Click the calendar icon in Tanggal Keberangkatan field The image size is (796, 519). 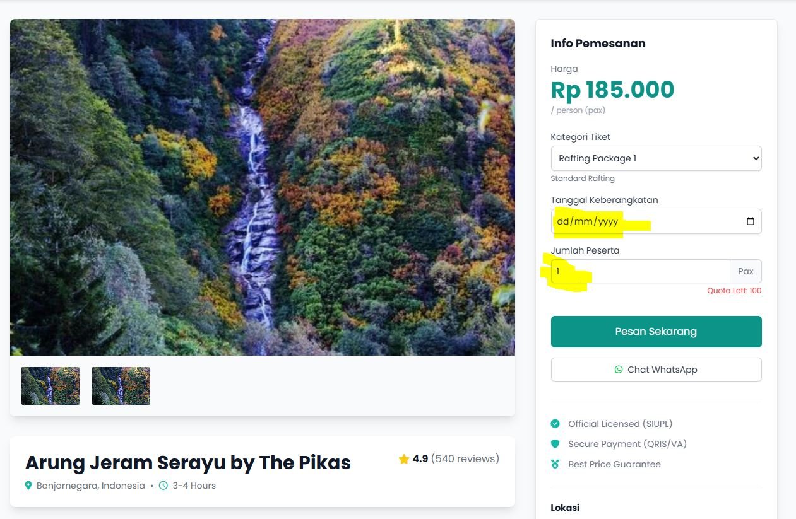tap(751, 221)
